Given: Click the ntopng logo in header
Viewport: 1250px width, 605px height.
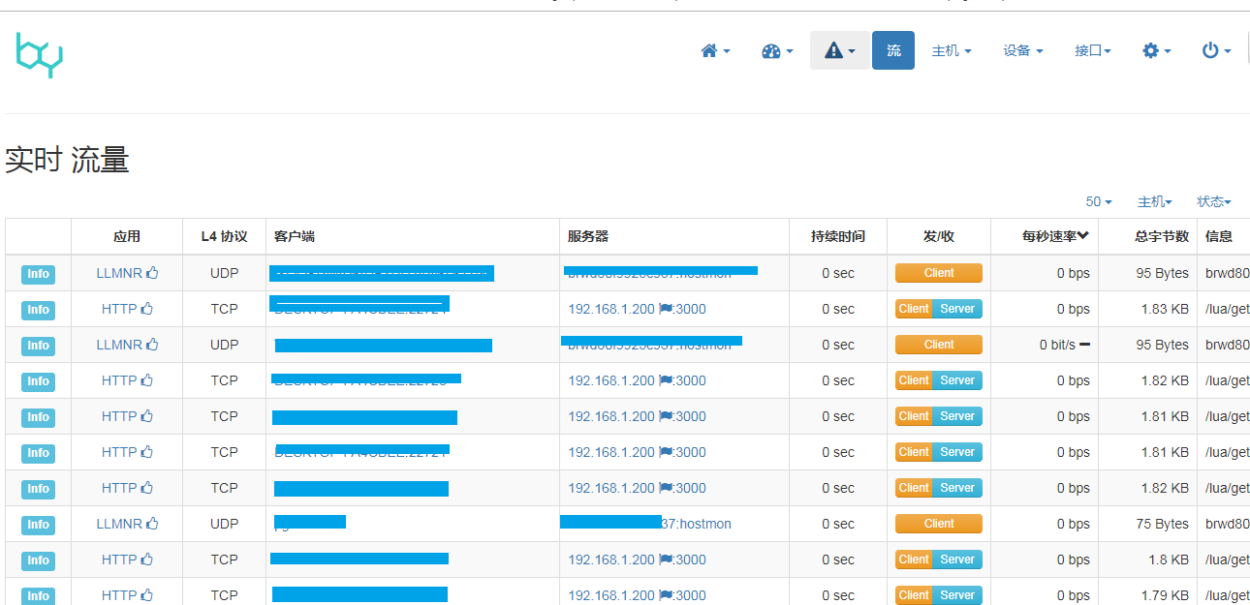Looking at the screenshot, I should tap(39, 54).
